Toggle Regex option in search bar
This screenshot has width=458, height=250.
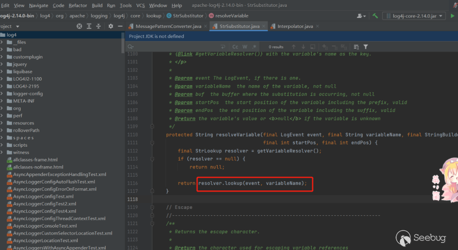(254, 47)
